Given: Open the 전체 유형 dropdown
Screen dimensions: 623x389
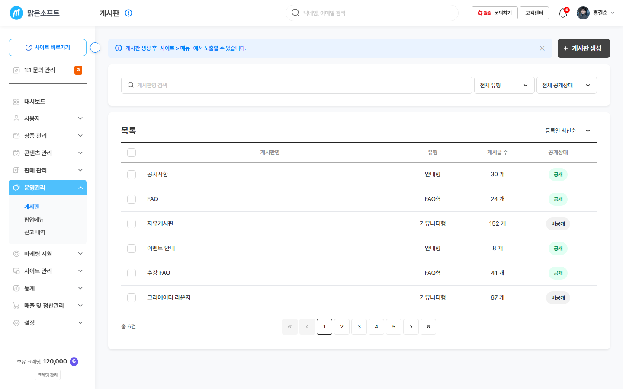Looking at the screenshot, I should point(504,85).
